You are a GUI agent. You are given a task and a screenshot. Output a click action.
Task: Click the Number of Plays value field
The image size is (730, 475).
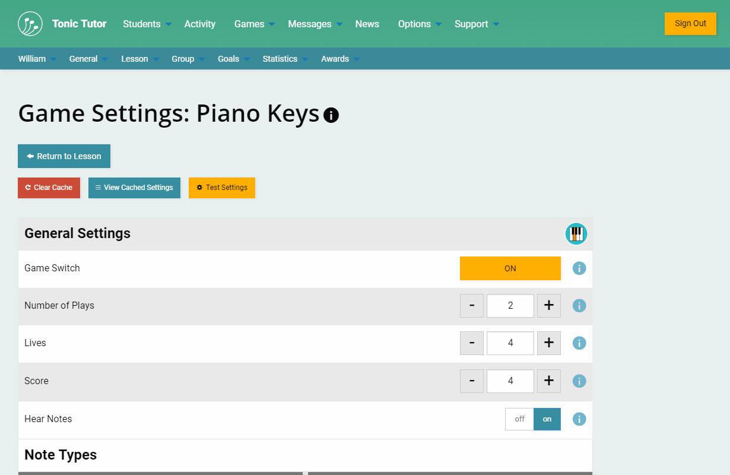tap(510, 306)
